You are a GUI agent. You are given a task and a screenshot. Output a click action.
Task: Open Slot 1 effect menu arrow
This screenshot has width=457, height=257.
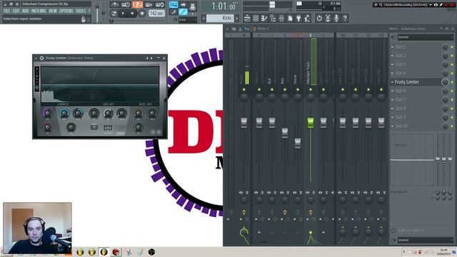(x=392, y=47)
